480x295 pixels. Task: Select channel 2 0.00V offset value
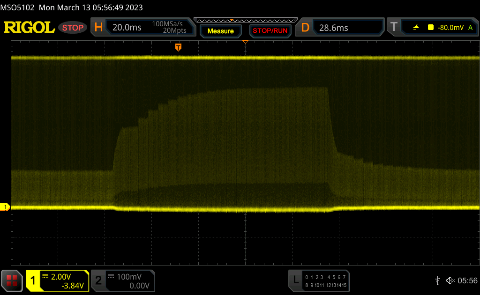139,286
